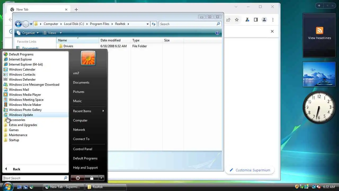Launch Internet Explorer from Start menu

click(x=35, y=59)
